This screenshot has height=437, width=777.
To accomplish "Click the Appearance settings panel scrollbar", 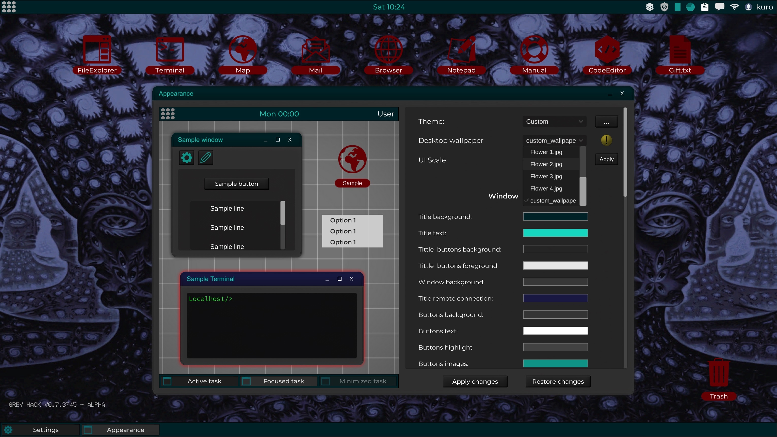I will point(625,152).
